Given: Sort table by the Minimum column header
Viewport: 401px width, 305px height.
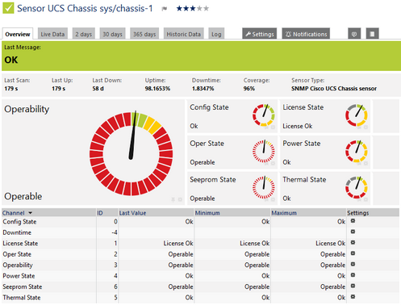Looking at the screenshot, I should coord(207,213).
